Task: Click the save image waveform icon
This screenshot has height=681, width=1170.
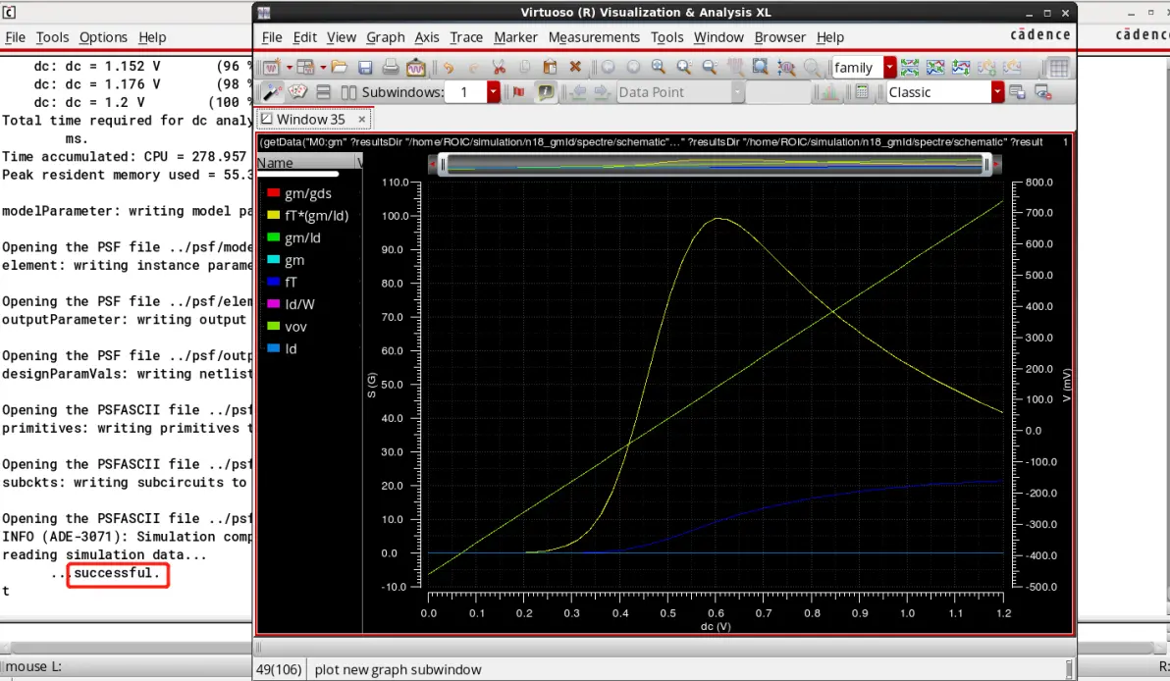Action: (415, 67)
